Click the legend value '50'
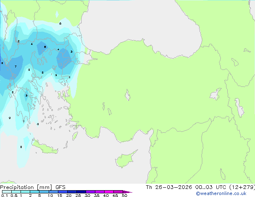Screen dimensions: 255x197 click(x=124, y=195)
